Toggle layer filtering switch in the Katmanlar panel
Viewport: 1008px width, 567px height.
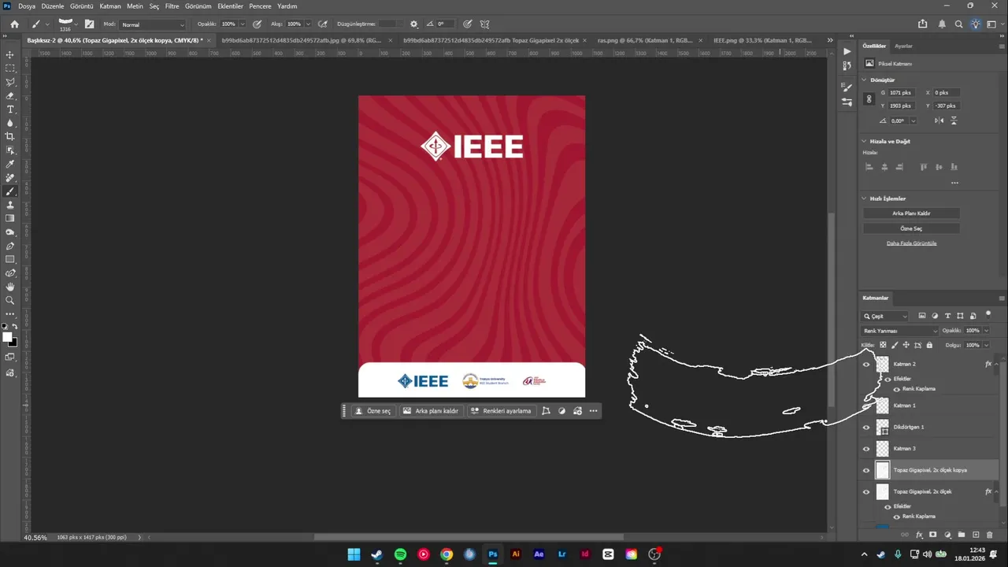(988, 313)
